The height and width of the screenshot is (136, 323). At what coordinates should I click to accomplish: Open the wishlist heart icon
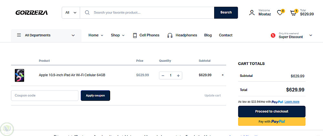point(279,13)
